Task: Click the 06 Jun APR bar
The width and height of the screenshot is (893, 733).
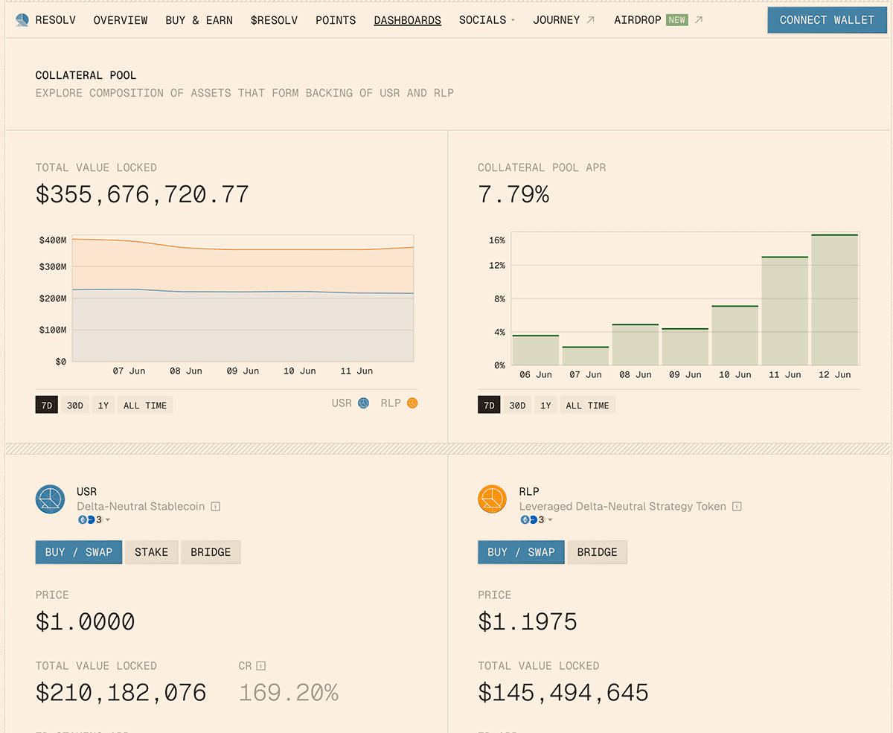Action: click(536, 350)
